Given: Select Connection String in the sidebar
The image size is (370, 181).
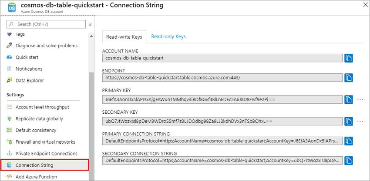Looking at the screenshot, I should [x=44, y=165].
